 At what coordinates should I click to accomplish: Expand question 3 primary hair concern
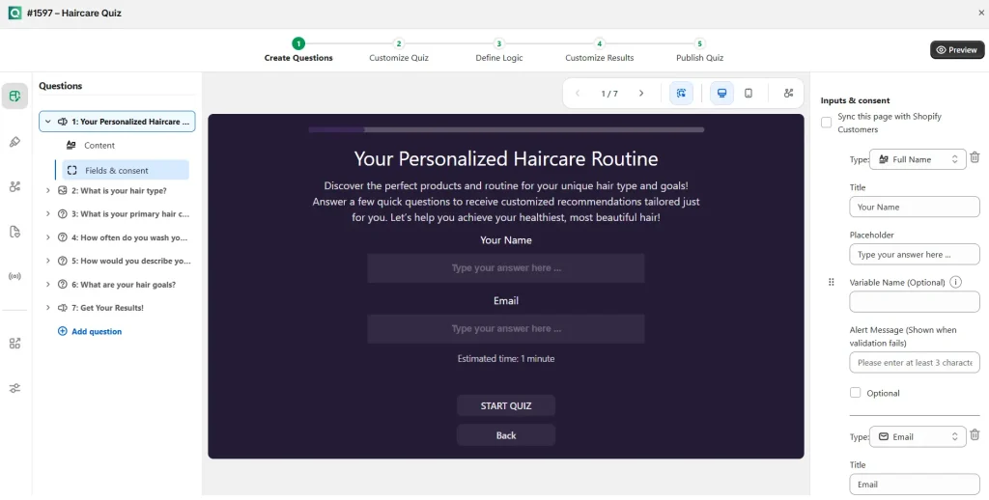coord(48,213)
